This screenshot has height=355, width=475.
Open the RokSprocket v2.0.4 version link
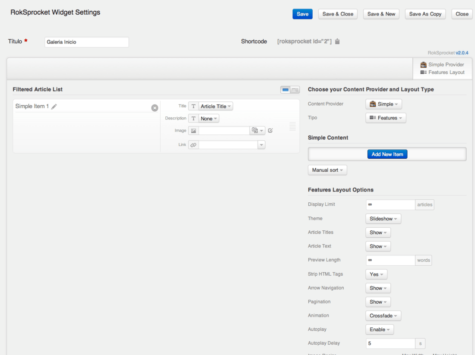462,53
